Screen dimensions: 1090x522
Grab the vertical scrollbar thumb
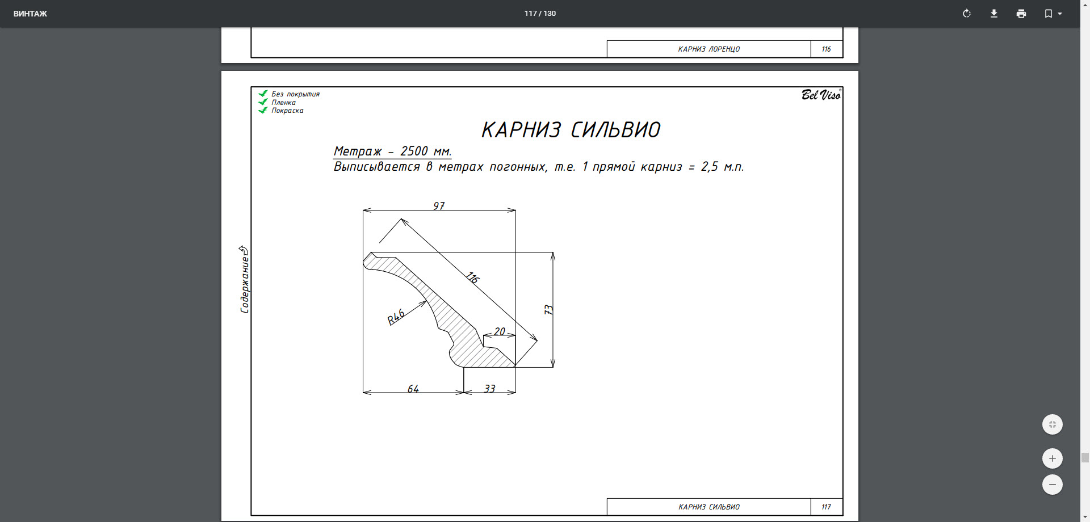1085,458
